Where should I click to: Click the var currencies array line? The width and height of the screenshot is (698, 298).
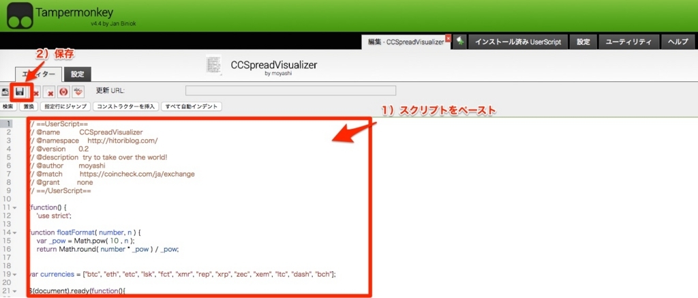coord(181,274)
